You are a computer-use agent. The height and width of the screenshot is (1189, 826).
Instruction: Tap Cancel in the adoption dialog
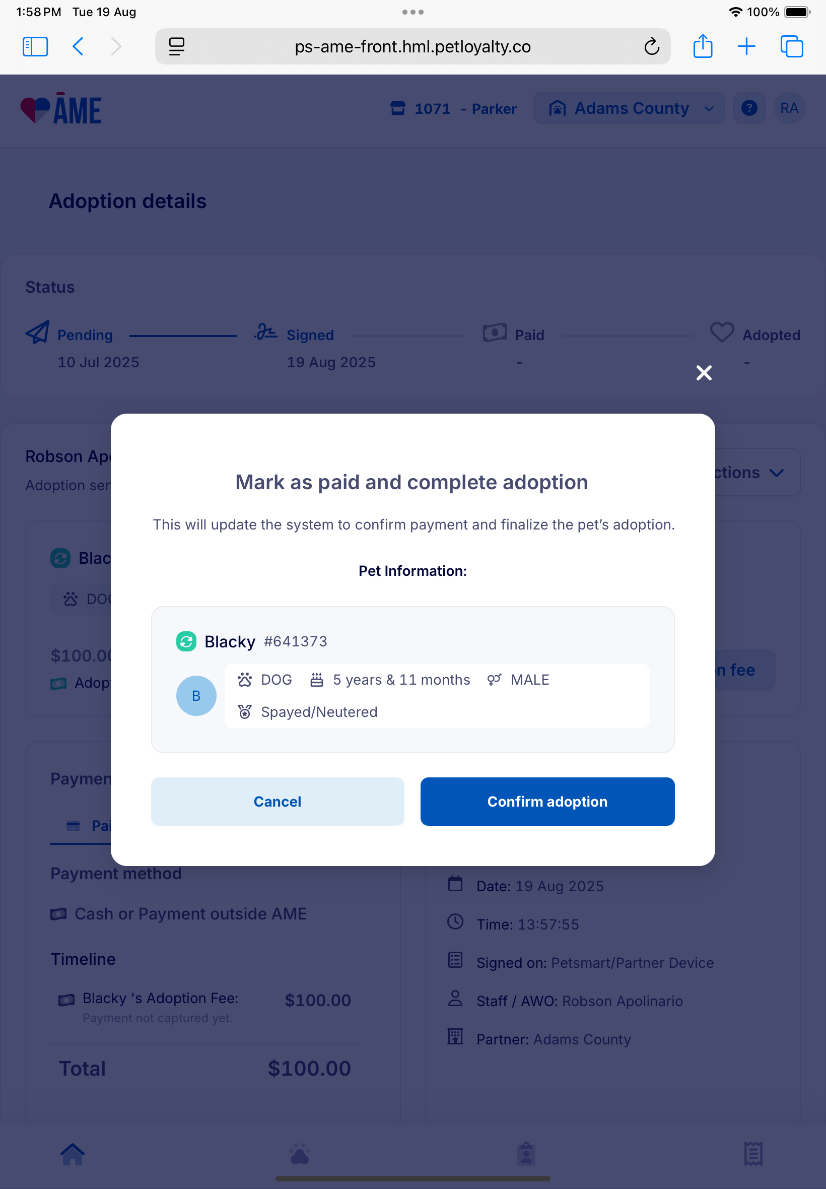pyautogui.click(x=277, y=801)
